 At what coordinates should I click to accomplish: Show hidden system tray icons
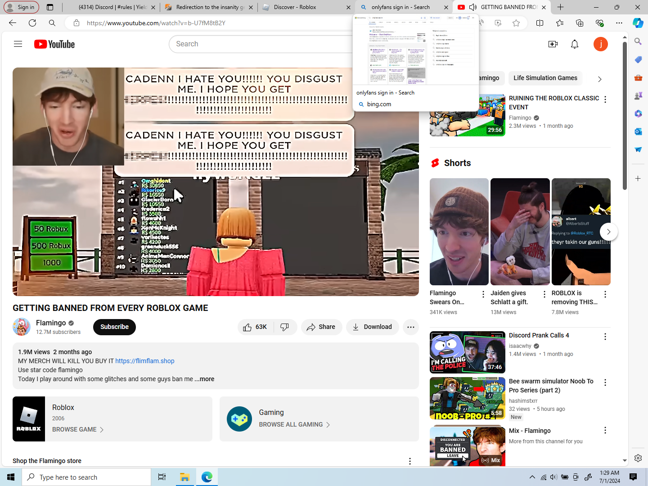click(x=532, y=477)
